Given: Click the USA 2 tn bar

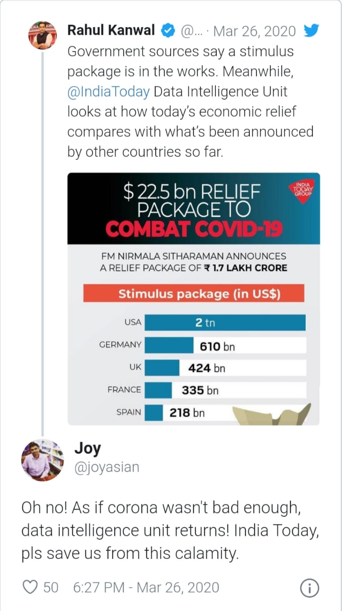Looking at the screenshot, I should (224, 323).
